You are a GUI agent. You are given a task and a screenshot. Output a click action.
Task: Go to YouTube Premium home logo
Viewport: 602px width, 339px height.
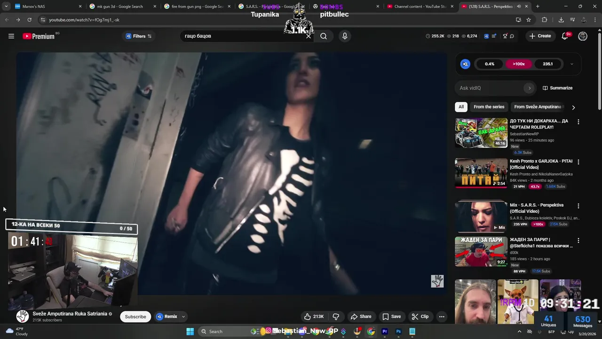tap(39, 36)
